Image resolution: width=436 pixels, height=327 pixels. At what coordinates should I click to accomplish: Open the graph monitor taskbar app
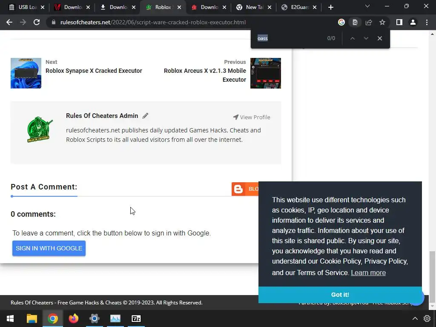coord(115,318)
